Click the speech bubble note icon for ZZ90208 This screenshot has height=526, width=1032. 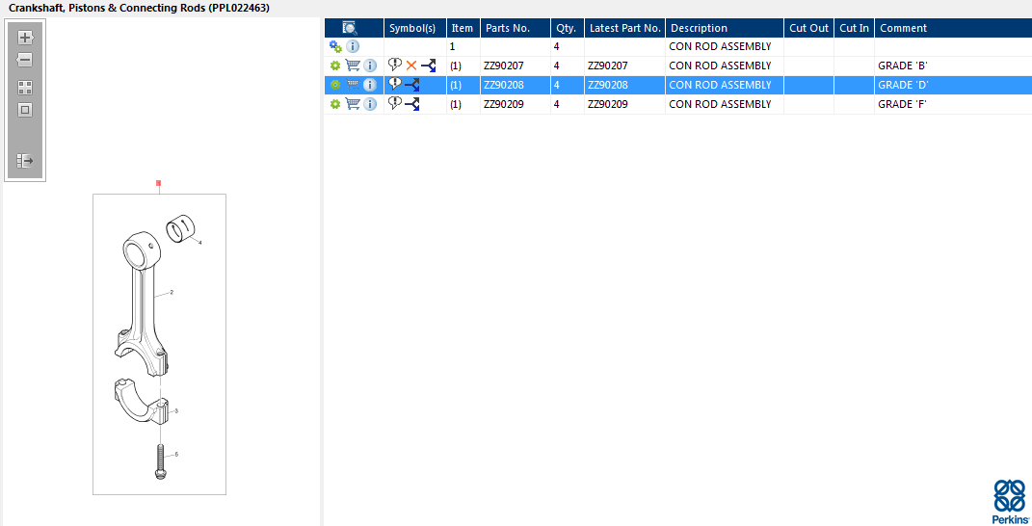[x=395, y=84]
